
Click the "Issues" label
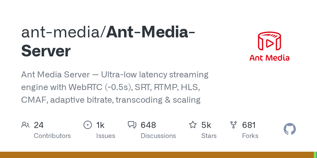[x=105, y=136]
